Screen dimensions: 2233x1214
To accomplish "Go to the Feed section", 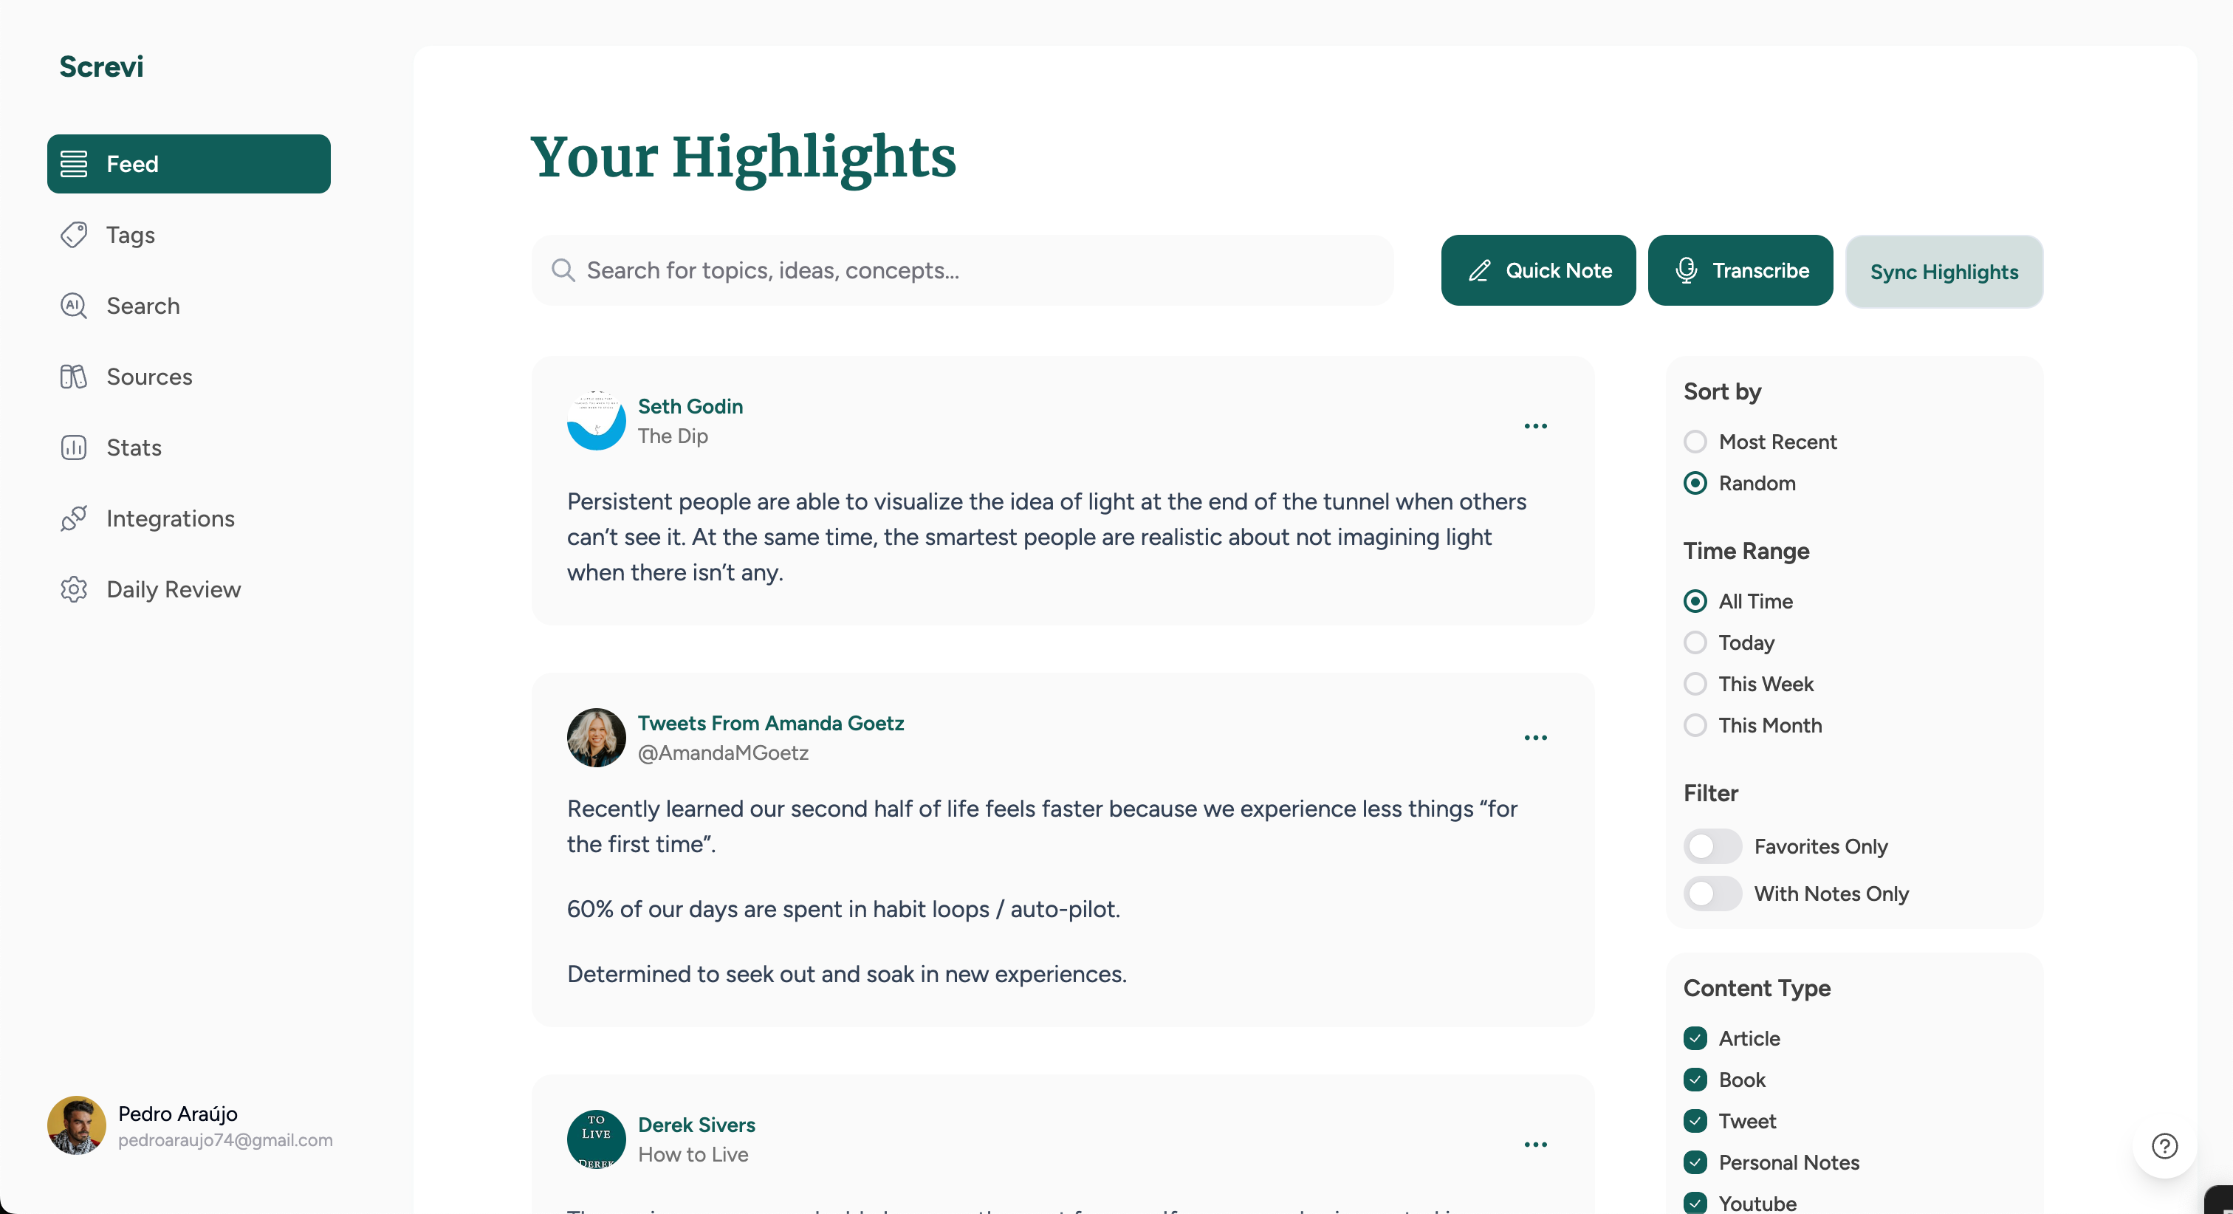I will click(189, 164).
